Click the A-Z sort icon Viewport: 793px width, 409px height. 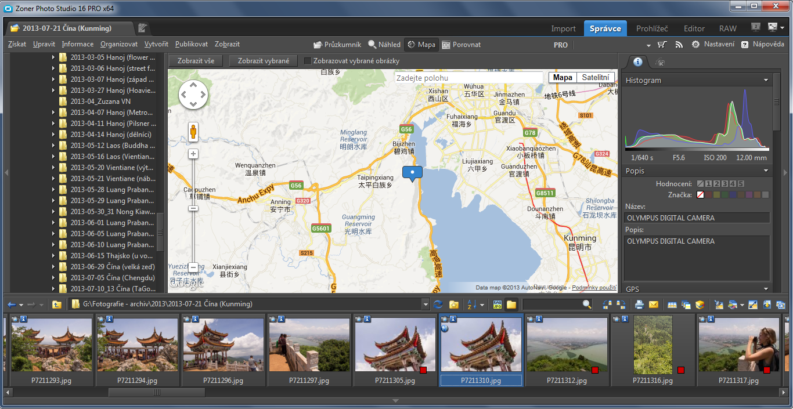(x=471, y=305)
